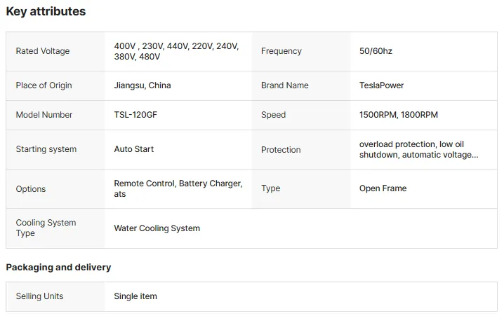The width and height of the screenshot is (504, 318).
Task: Select the Place of Origin label
Action: click(44, 85)
